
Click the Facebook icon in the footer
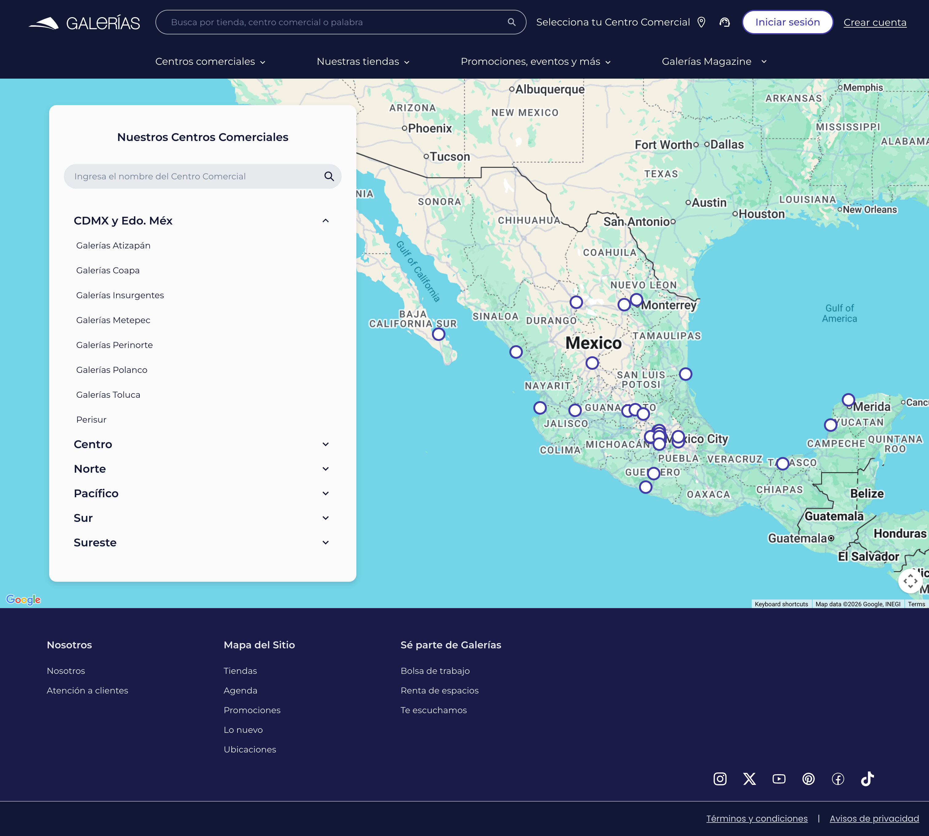click(x=837, y=779)
